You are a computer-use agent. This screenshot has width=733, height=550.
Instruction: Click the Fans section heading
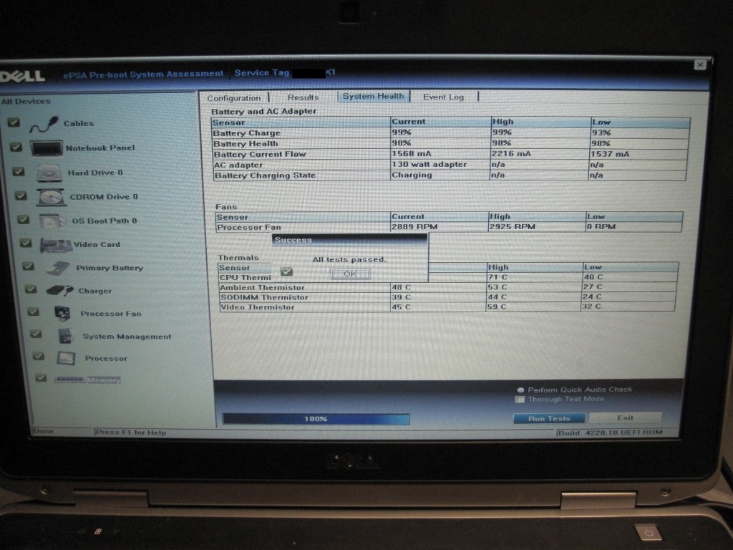pos(226,207)
